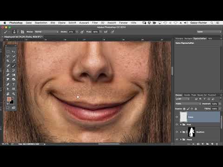Select the Rectangle shape tool
This screenshot has width=223, height=167.
click(13, 89)
